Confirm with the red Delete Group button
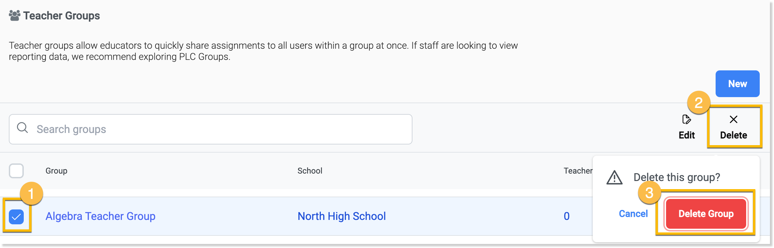The width and height of the screenshot is (774, 248). coord(706,214)
